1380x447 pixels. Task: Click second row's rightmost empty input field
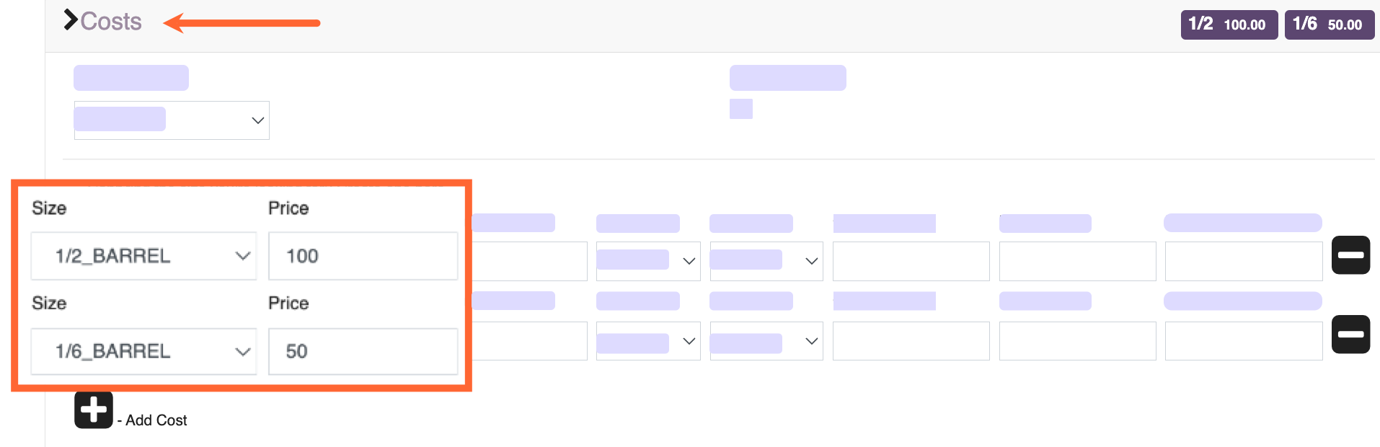pyautogui.click(x=1244, y=341)
